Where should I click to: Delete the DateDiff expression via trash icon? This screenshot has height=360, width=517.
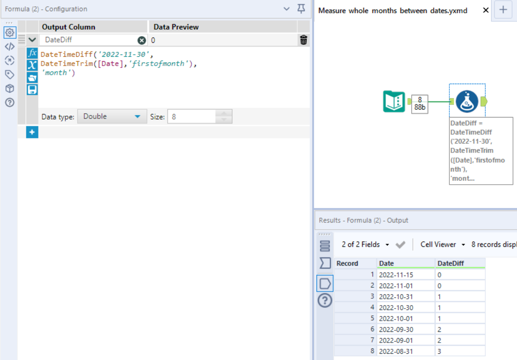click(x=303, y=41)
